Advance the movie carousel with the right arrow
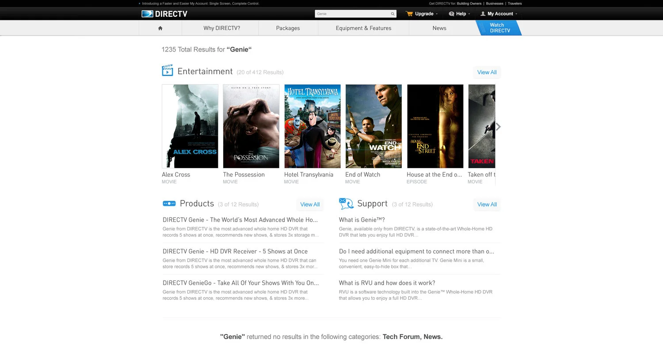 point(498,127)
